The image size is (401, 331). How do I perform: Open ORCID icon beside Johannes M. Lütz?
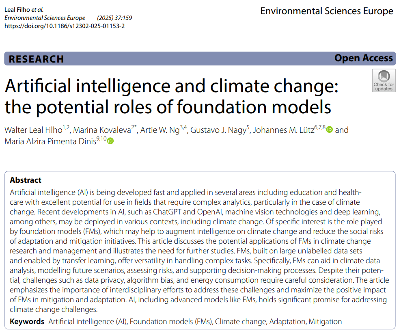tap(330, 130)
